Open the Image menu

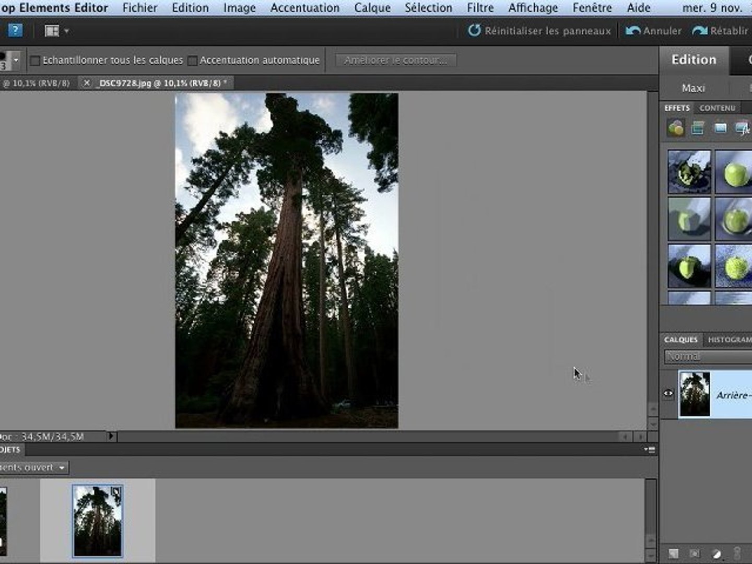tap(240, 8)
